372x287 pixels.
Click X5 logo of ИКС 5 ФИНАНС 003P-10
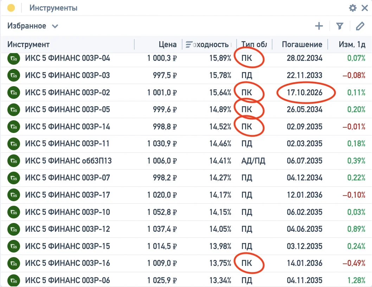click(x=13, y=212)
